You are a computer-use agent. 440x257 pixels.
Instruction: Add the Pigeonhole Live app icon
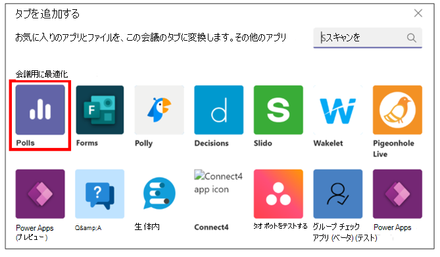397,110
